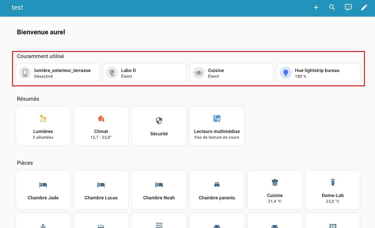Click the test dashboard title
375x228 pixels.
pos(17,7)
